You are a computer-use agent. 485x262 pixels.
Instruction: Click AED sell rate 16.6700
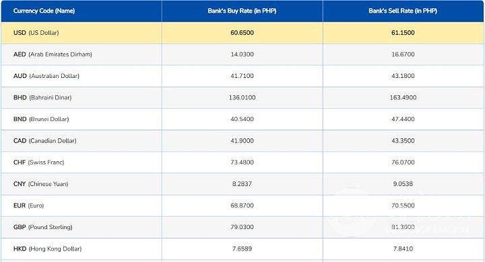[x=403, y=54]
